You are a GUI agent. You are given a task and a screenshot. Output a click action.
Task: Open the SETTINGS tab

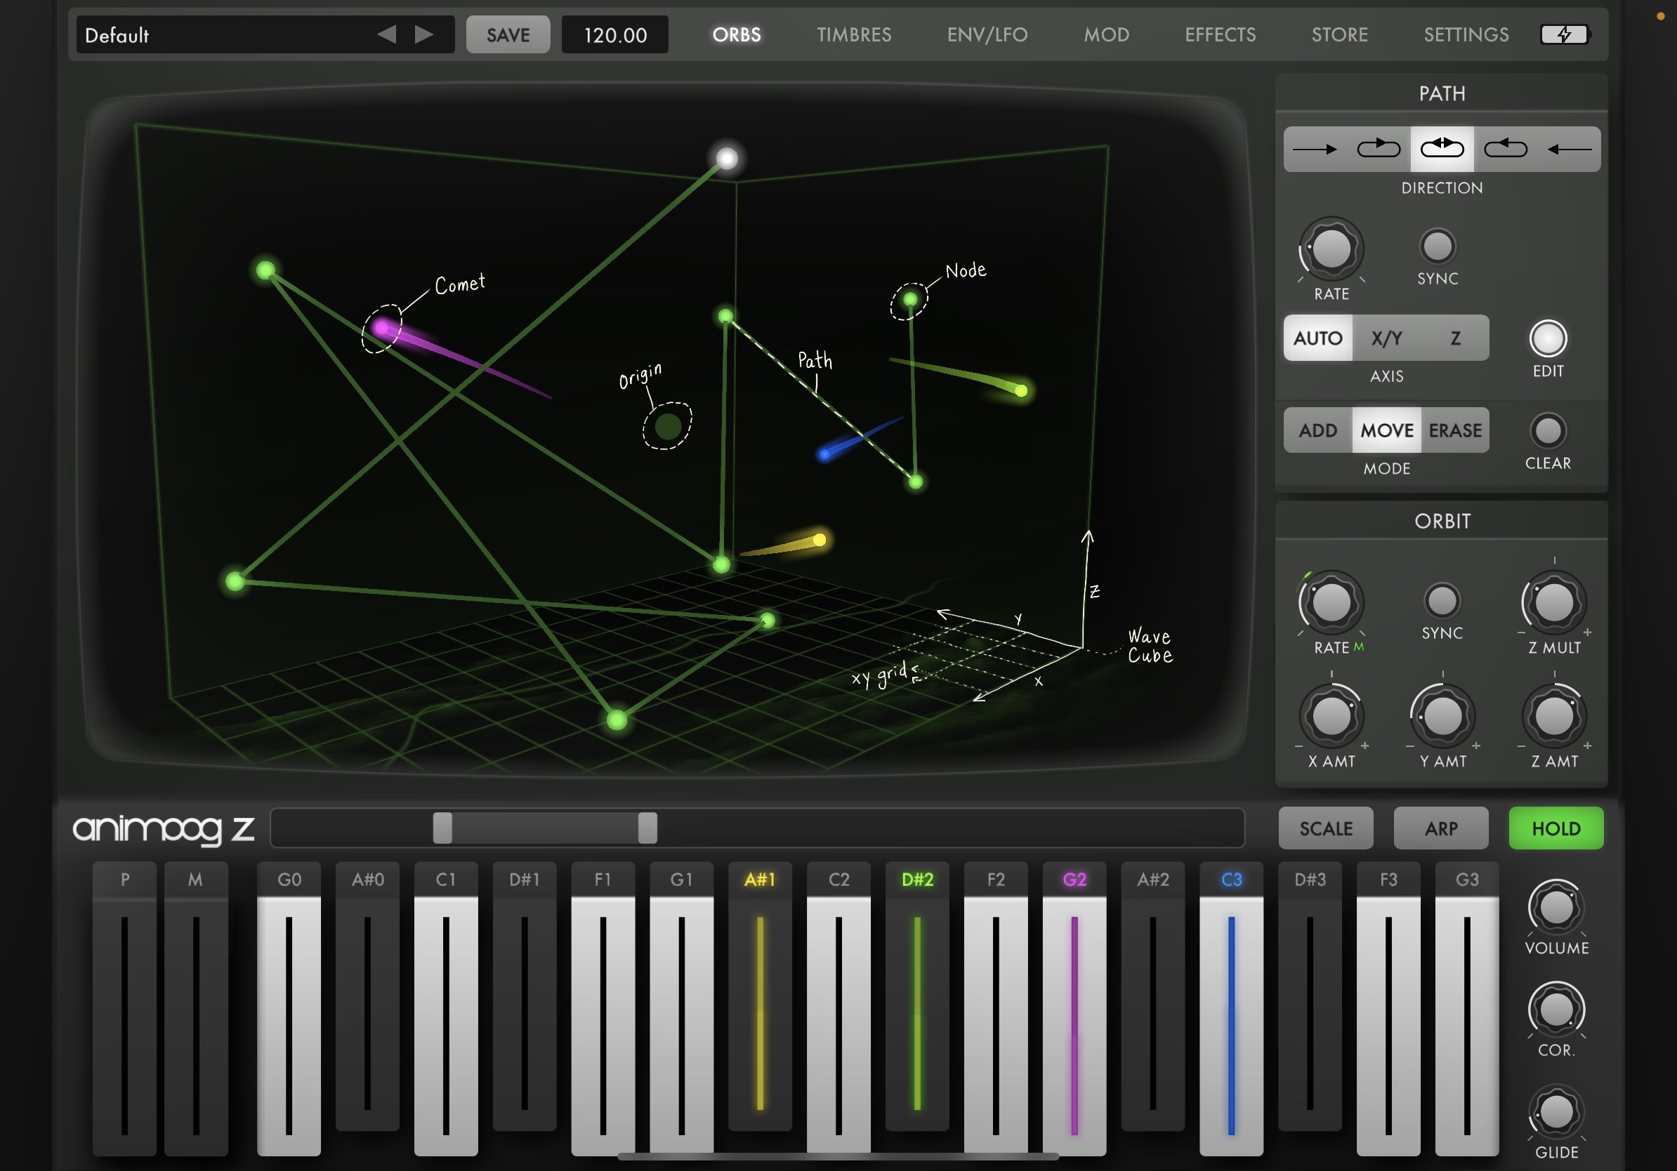point(1466,34)
